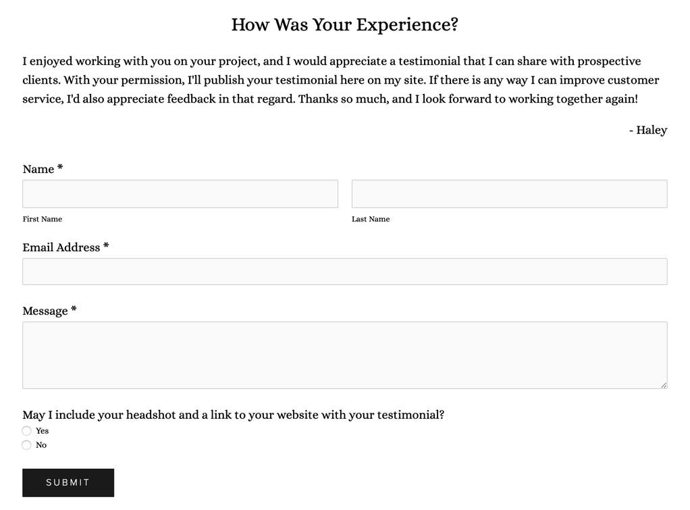Viewport: 690px width, 510px height.
Task: Click the "- Haley" signature text
Action: click(x=647, y=130)
